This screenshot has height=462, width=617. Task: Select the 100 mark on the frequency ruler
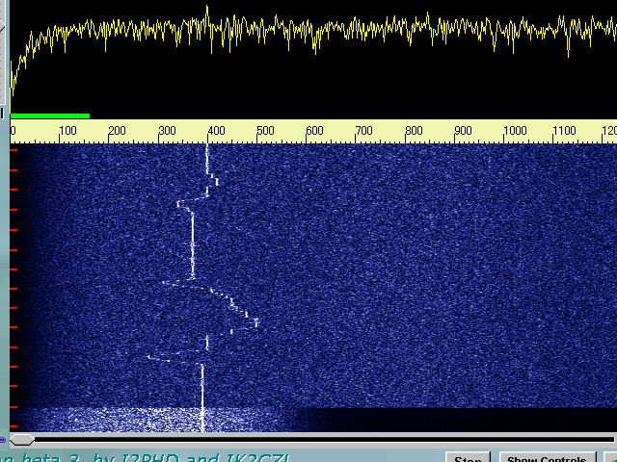point(68,131)
